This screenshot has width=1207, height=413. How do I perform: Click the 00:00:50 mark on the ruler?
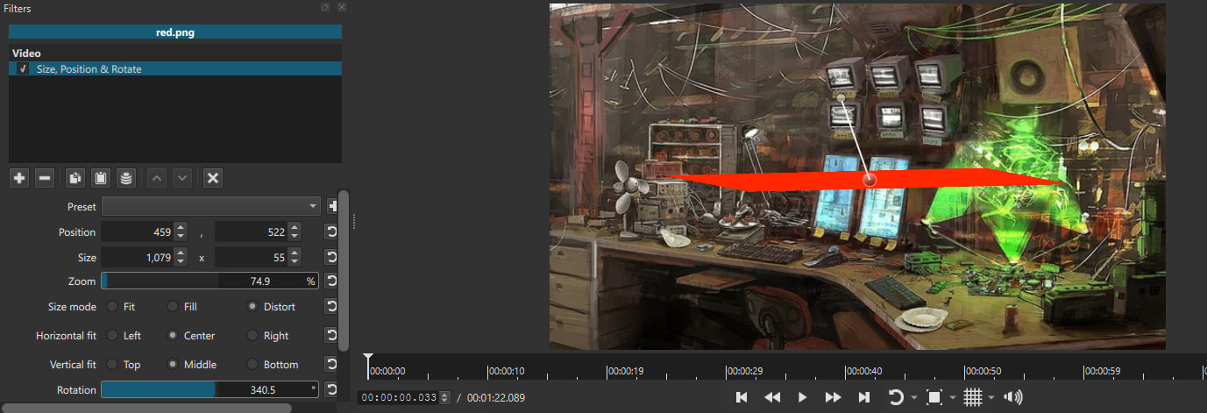[983, 371]
